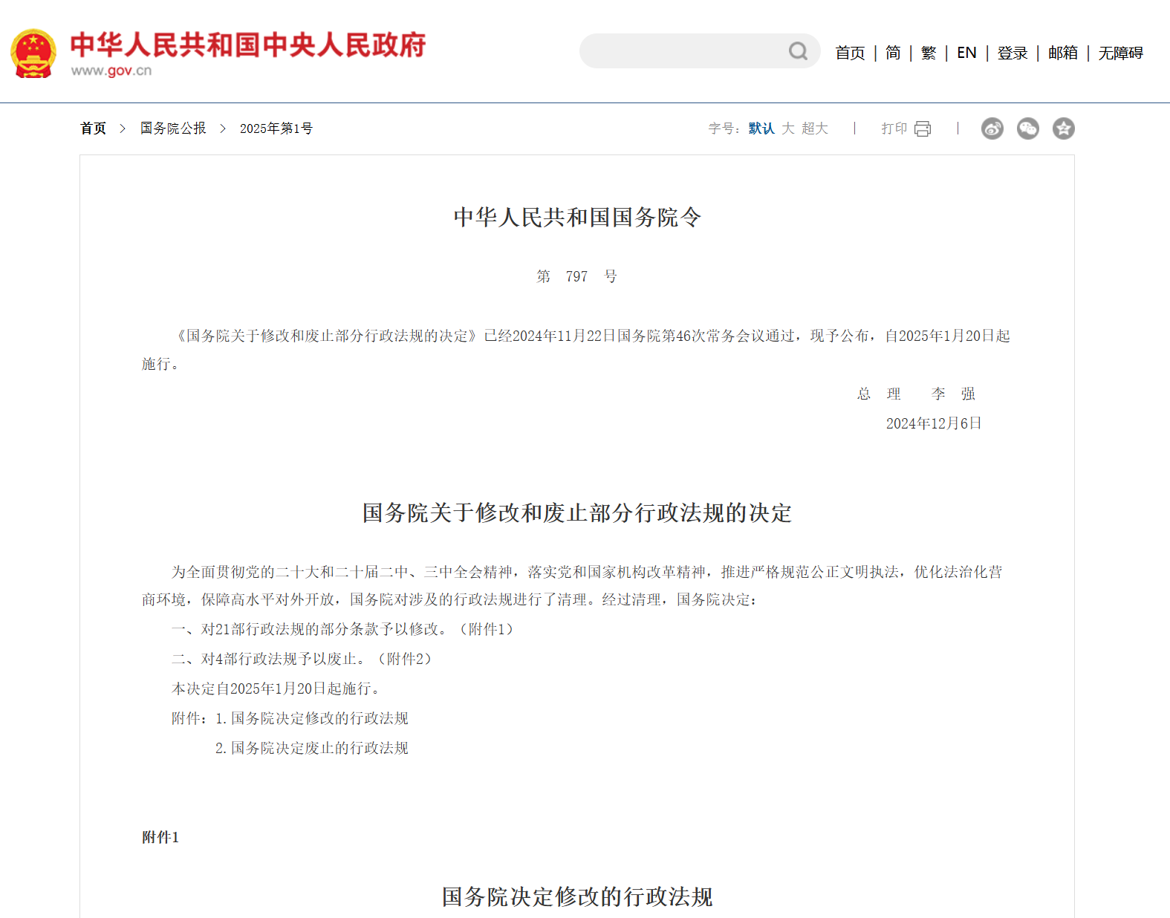Open 国务院公报 breadcrumb link

[x=173, y=128]
